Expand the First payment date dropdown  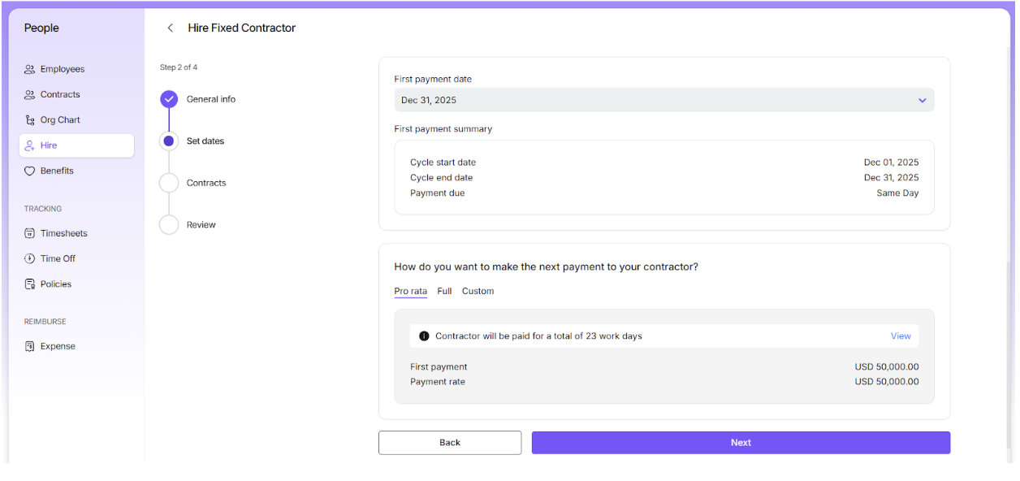[x=922, y=101]
